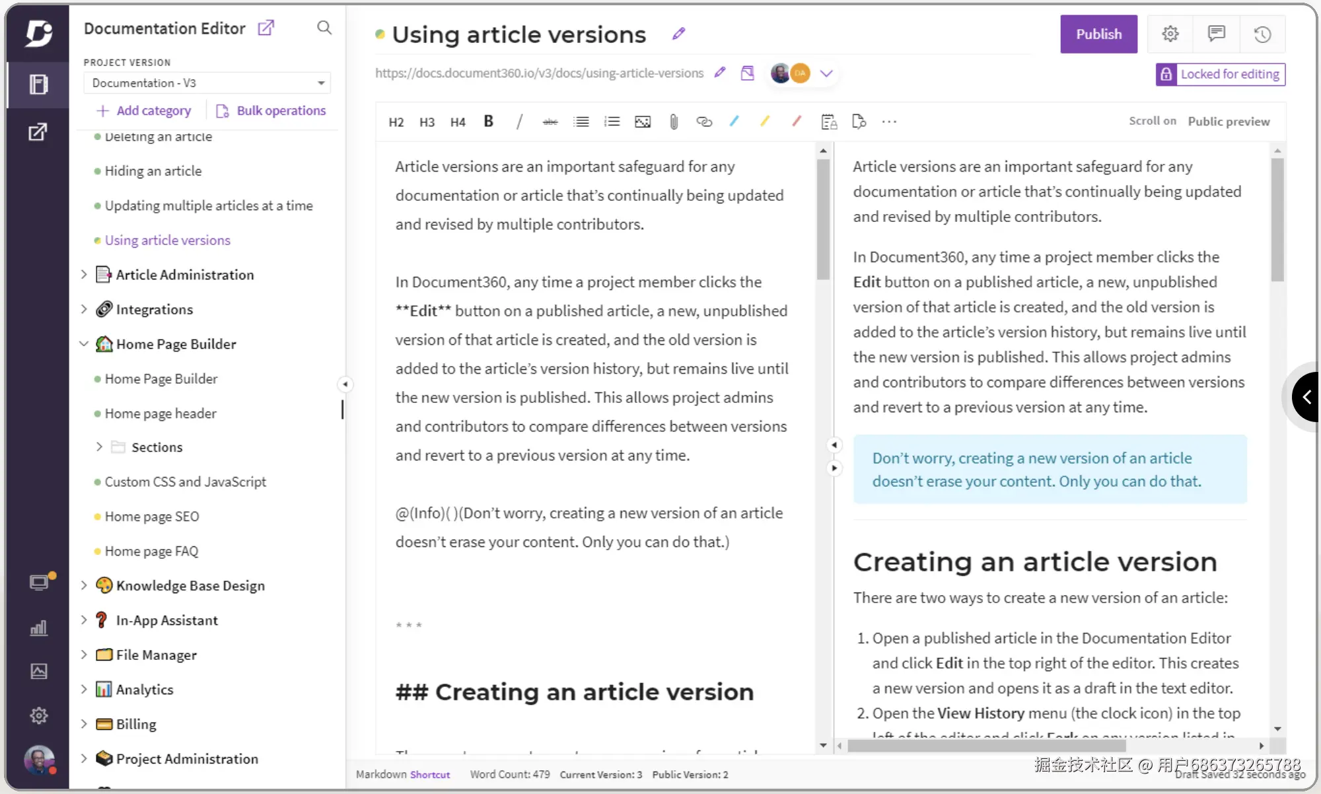Click the search icon in sidebar

coord(324,28)
